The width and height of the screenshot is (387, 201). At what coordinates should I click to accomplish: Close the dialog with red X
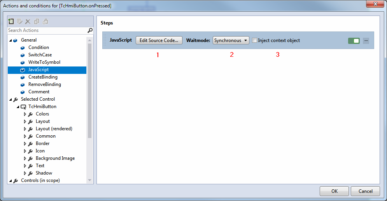pos(375,4)
